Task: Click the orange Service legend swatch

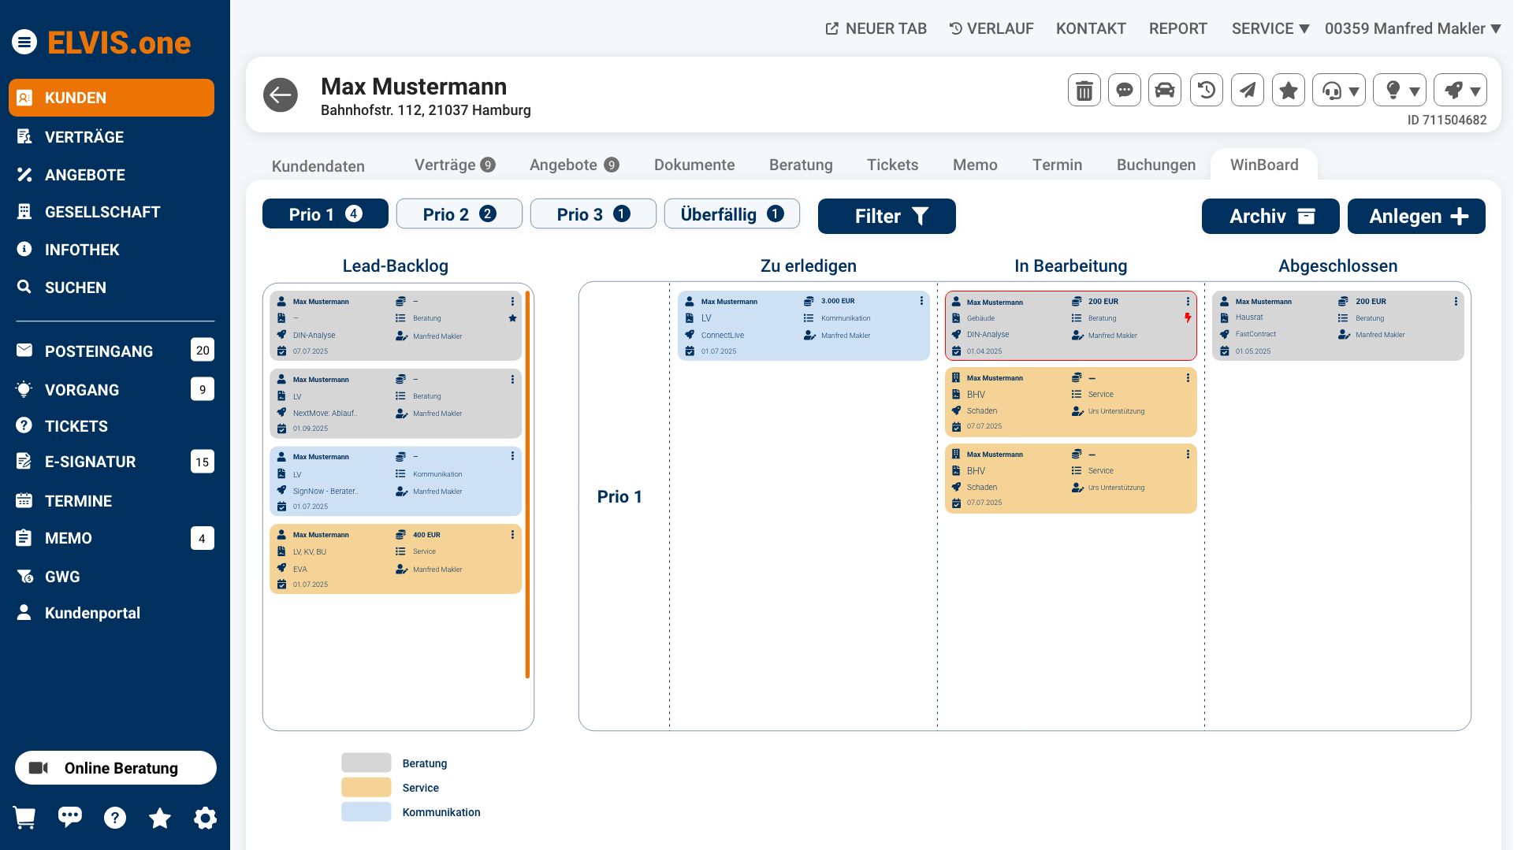Action: tap(366, 788)
